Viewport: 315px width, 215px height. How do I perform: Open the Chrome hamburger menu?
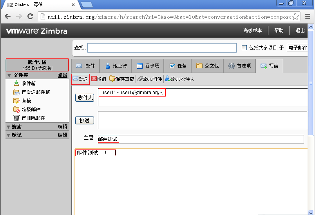point(308,16)
